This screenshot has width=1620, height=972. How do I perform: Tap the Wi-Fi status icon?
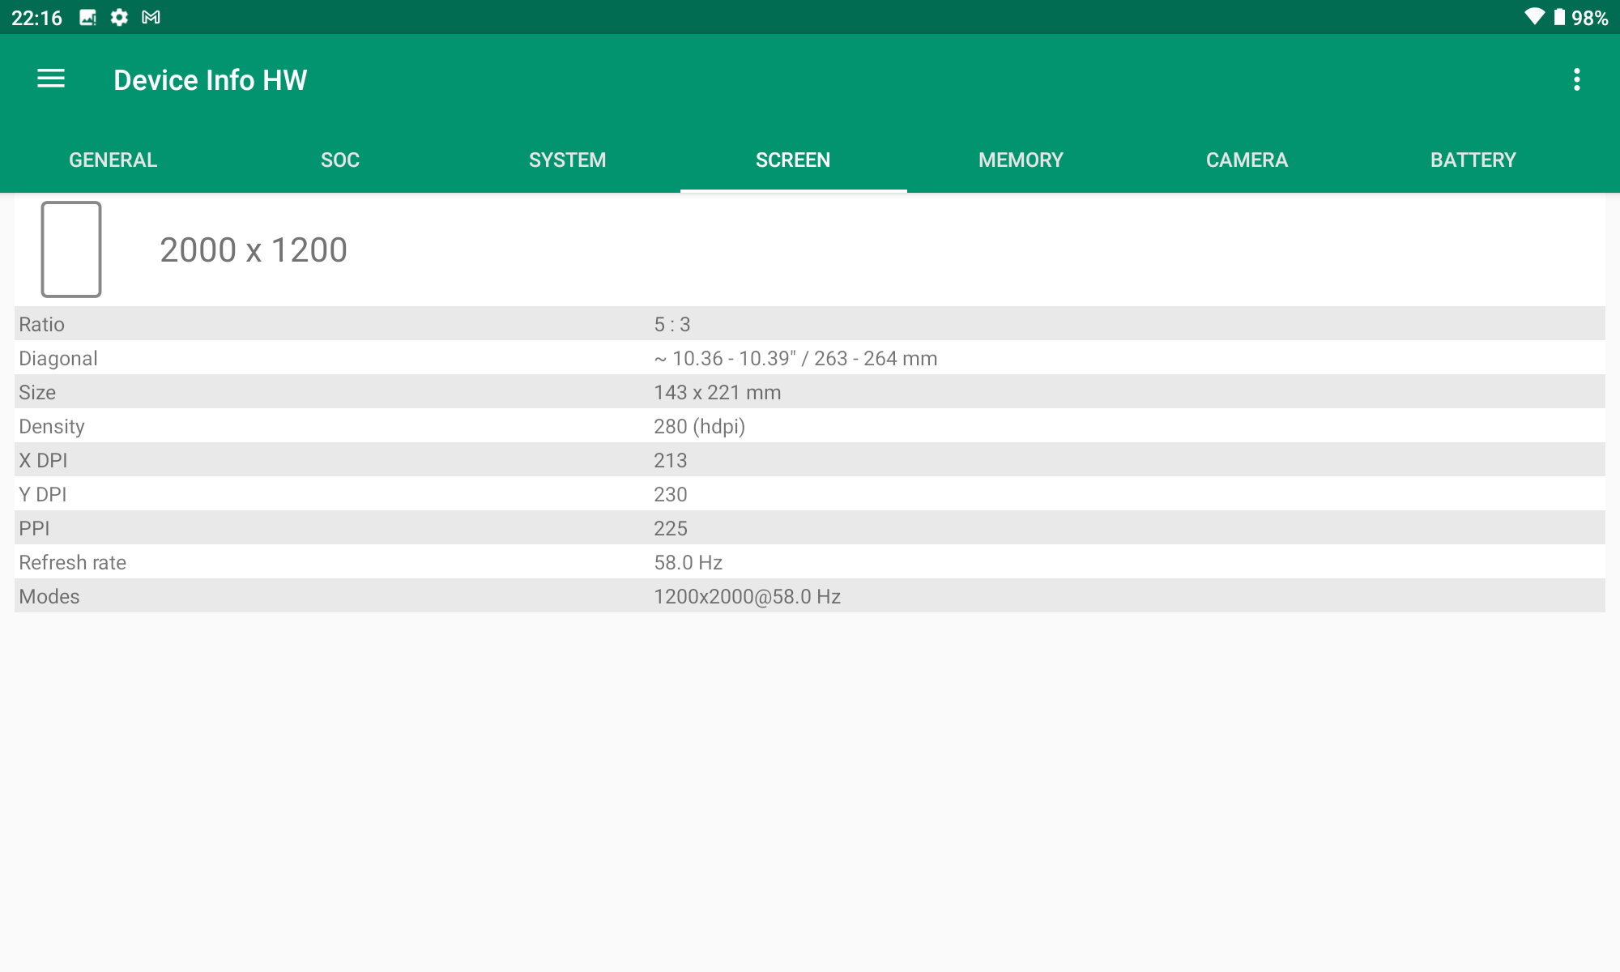click(1533, 17)
